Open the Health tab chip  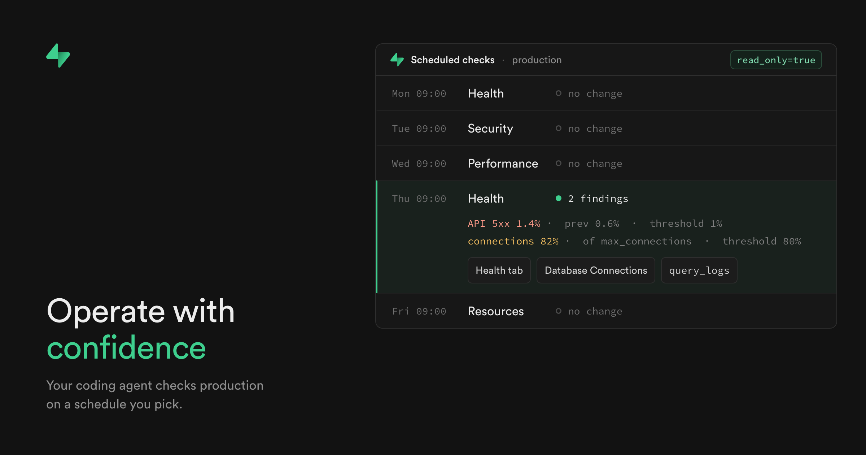coord(499,270)
